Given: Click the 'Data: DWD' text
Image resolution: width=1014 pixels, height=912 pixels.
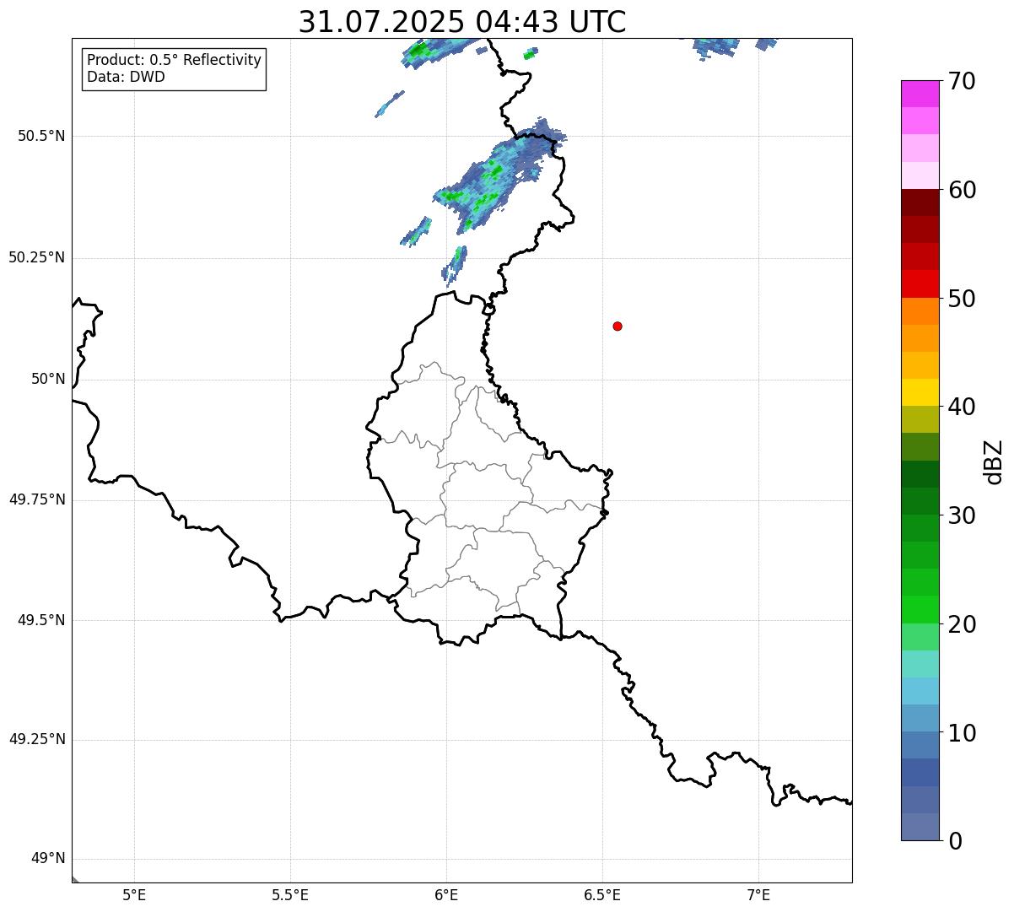Looking at the screenshot, I should (126, 77).
